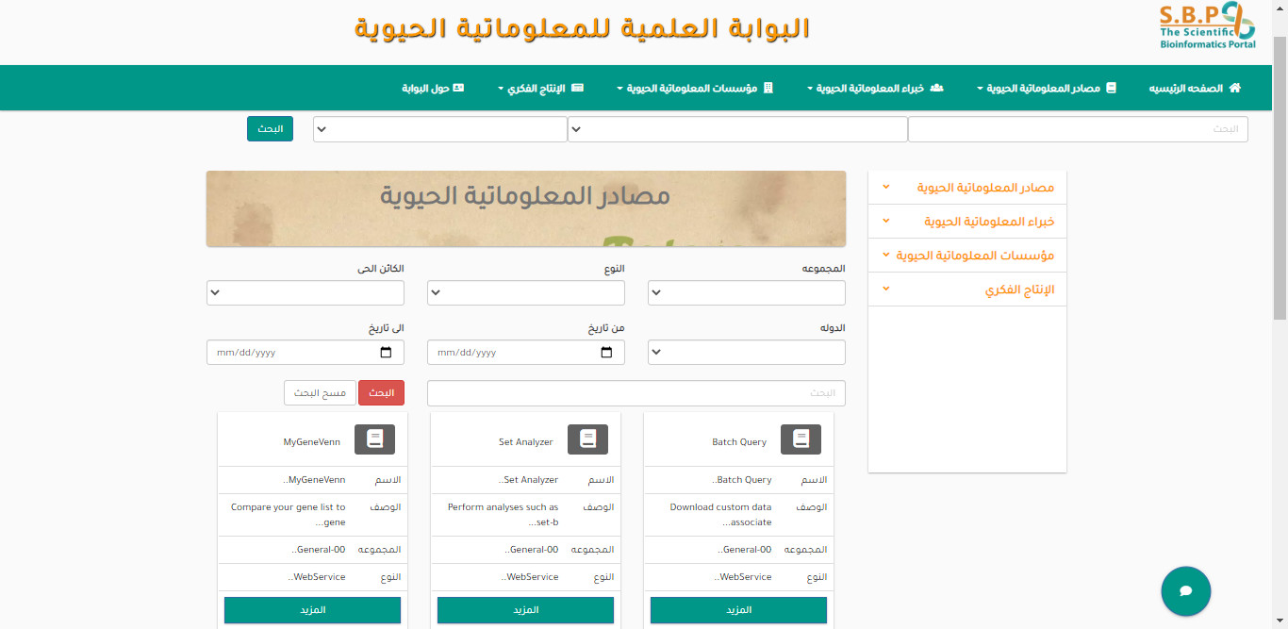The width and height of the screenshot is (1288, 629).
Task: Click description 'Compare your gene list to gene...'
Action: tap(289, 515)
